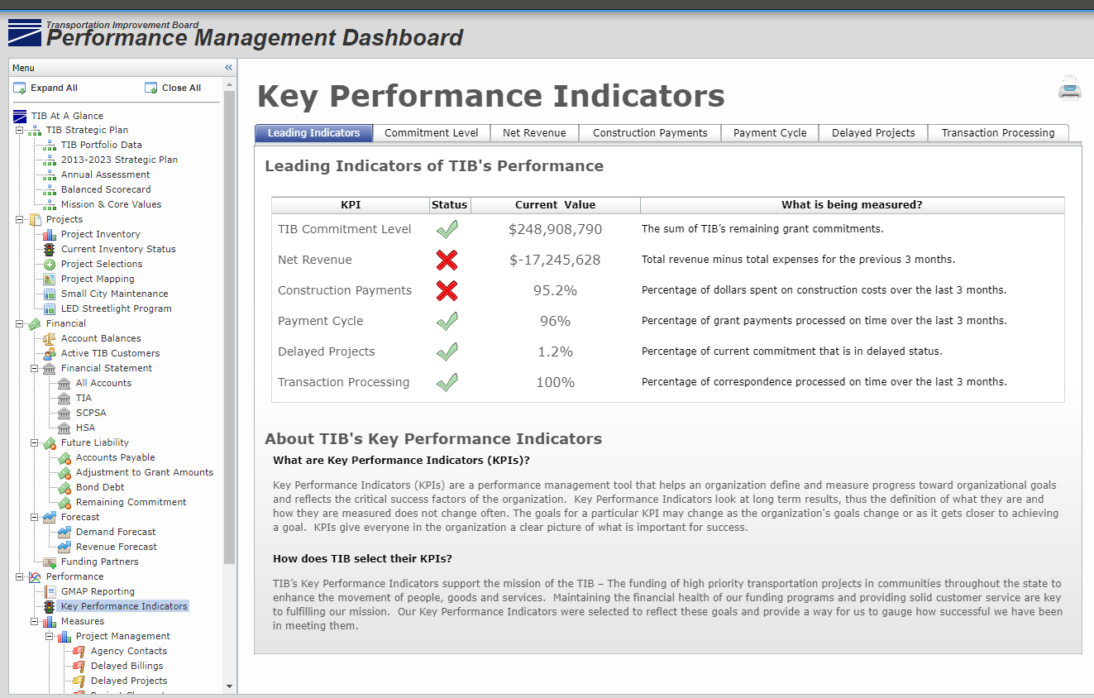The height and width of the screenshot is (698, 1094).
Task: Click the Expand All button label
Action: pos(55,88)
